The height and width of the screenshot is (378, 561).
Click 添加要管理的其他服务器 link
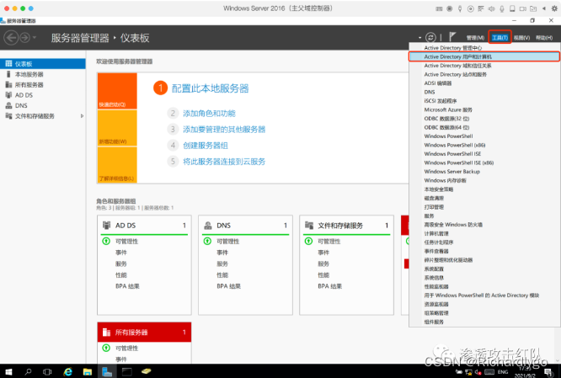[224, 130]
